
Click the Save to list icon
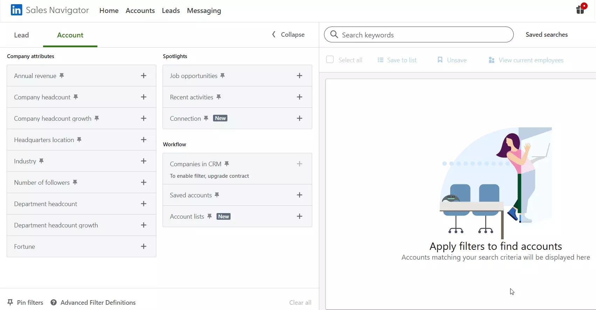(x=381, y=60)
